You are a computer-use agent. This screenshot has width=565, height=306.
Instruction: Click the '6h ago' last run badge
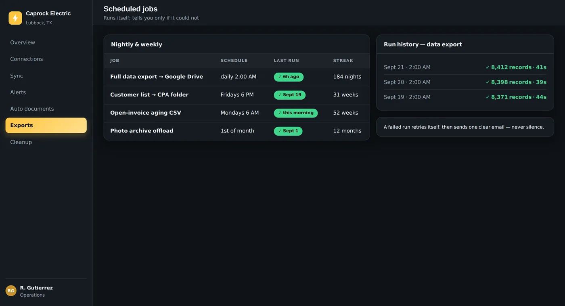pyautogui.click(x=289, y=77)
